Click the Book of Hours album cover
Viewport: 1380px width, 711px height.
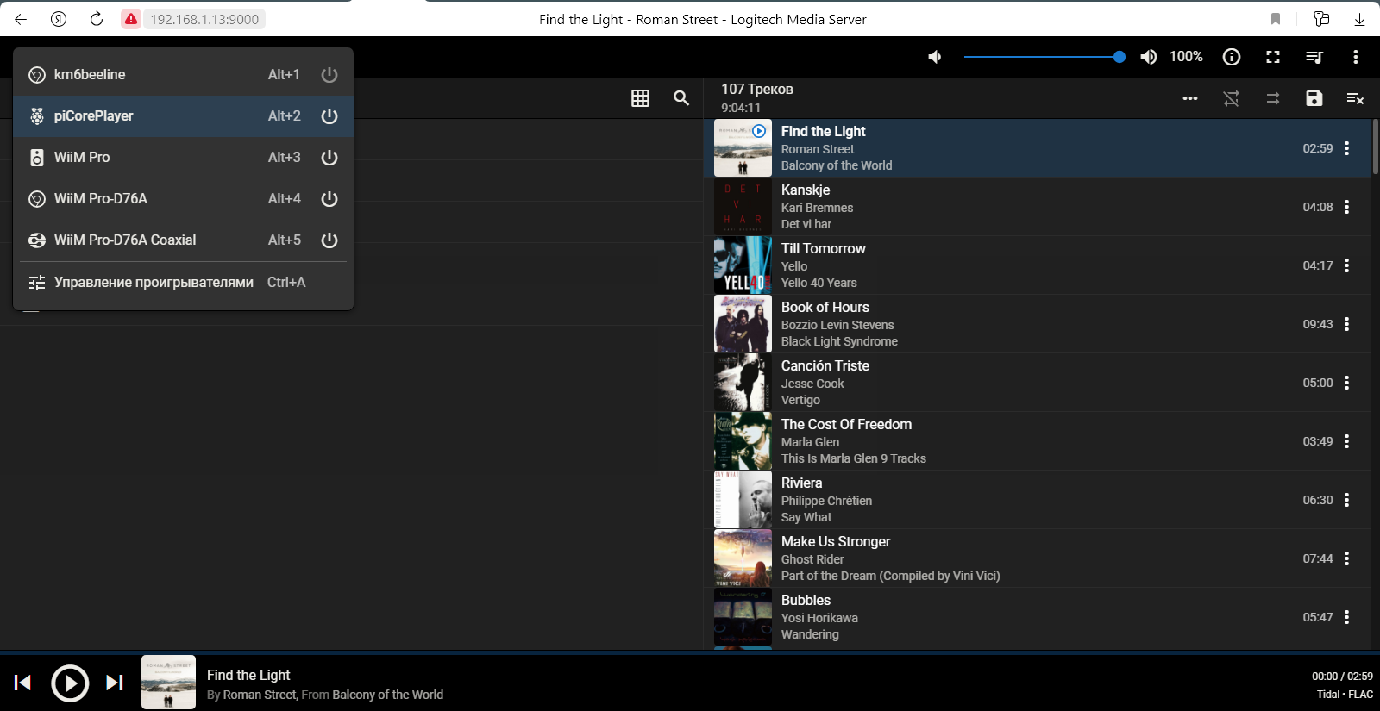pos(743,324)
